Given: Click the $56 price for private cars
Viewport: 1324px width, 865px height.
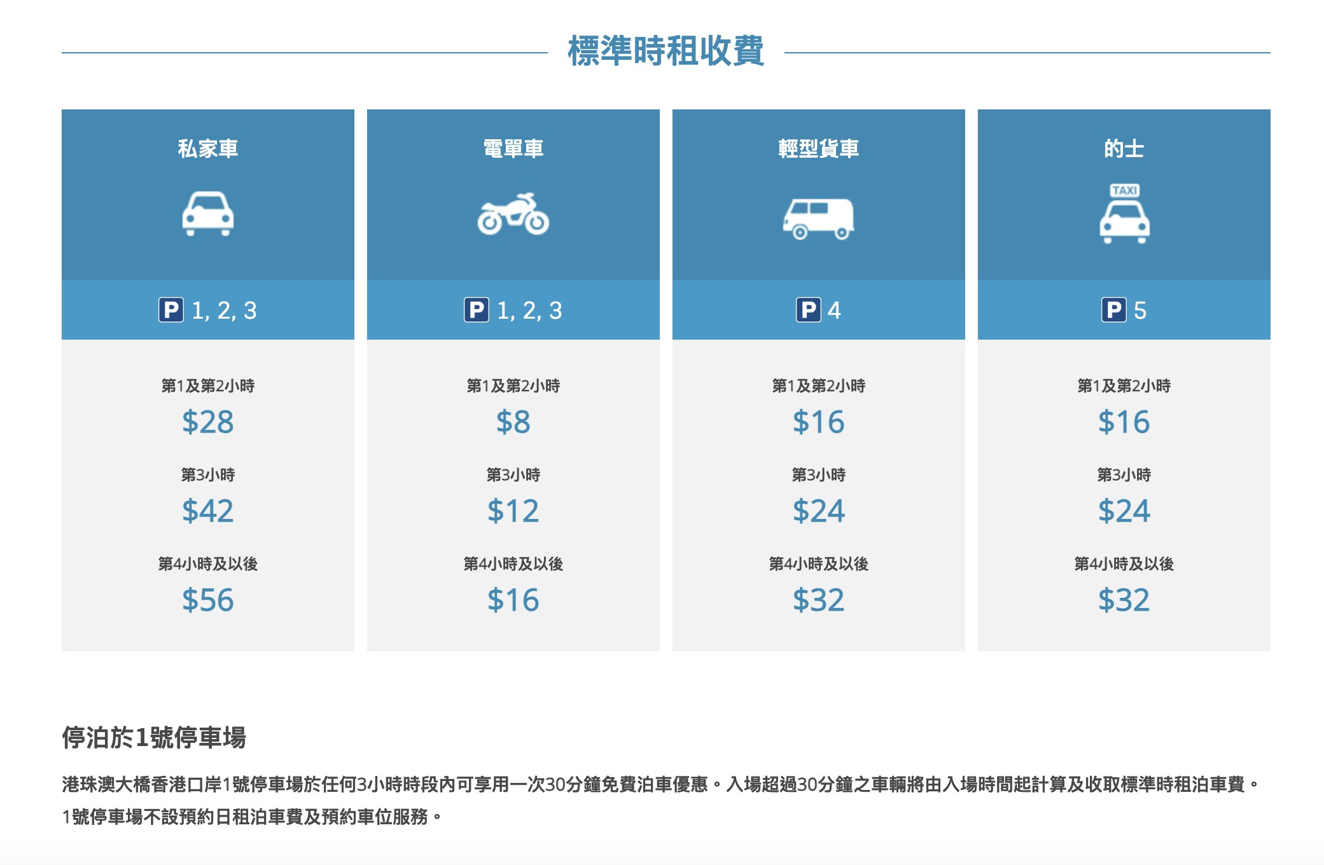Looking at the screenshot, I should 208,600.
